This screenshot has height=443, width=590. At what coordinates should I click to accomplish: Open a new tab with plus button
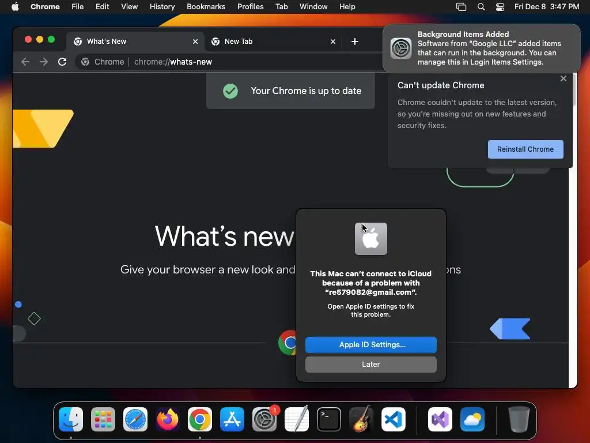(x=355, y=42)
